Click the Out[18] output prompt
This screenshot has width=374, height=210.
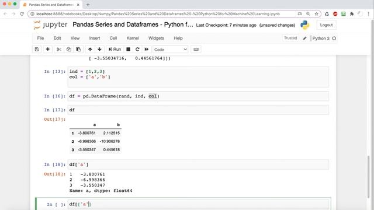coord(54,174)
